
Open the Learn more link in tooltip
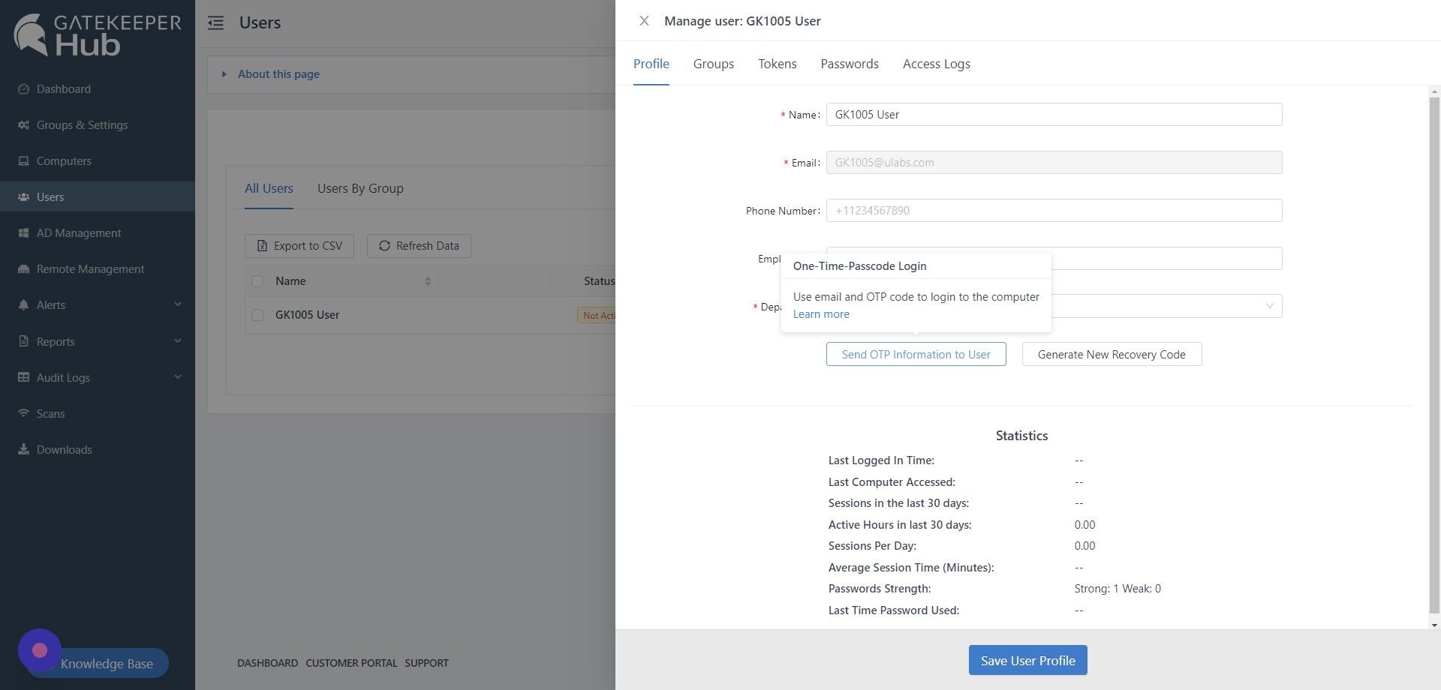pyautogui.click(x=821, y=314)
